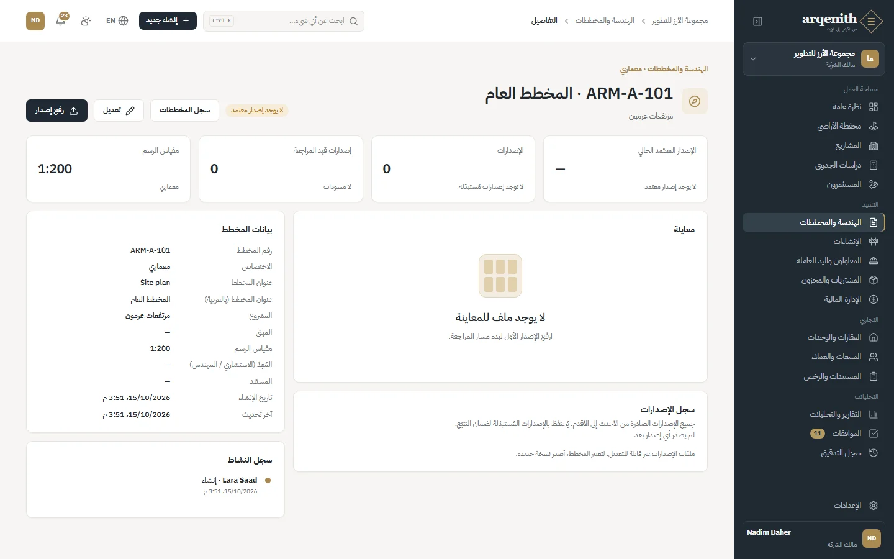Click the المشتريات والمخزون box icon
This screenshot has height=559, width=894.
point(874,280)
